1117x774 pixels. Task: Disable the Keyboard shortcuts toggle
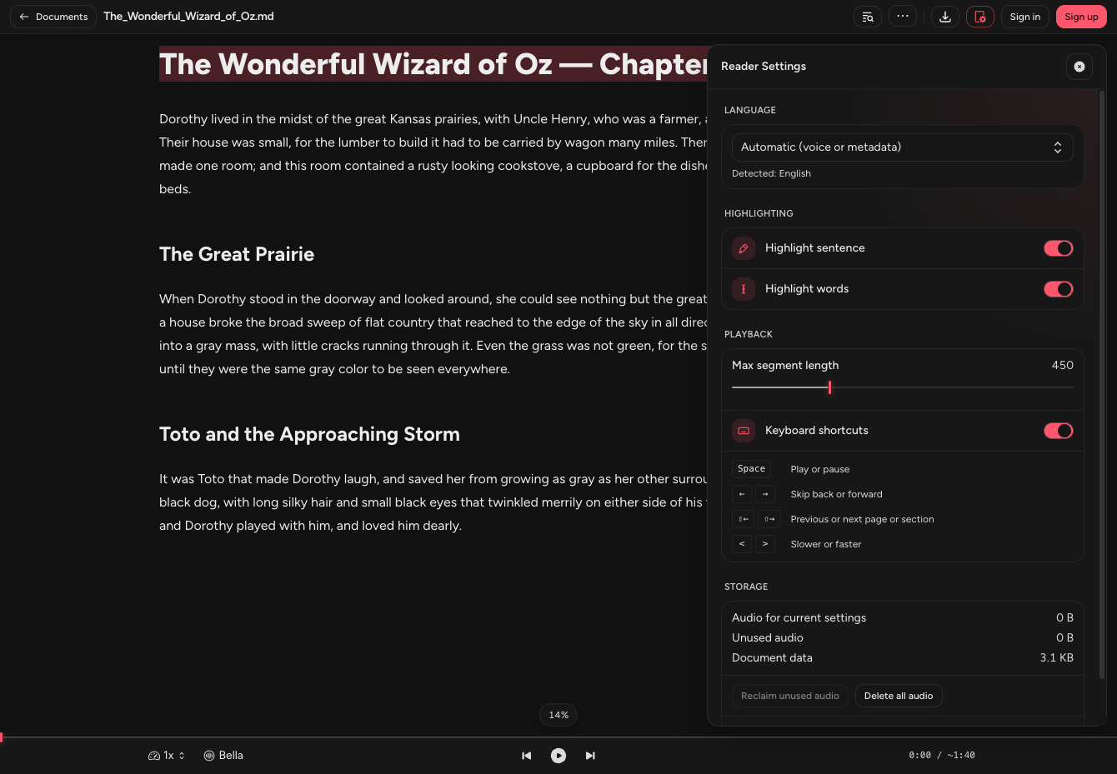pos(1059,431)
